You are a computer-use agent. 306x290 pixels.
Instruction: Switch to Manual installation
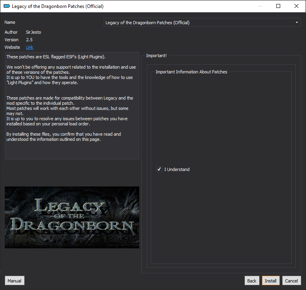click(14, 280)
